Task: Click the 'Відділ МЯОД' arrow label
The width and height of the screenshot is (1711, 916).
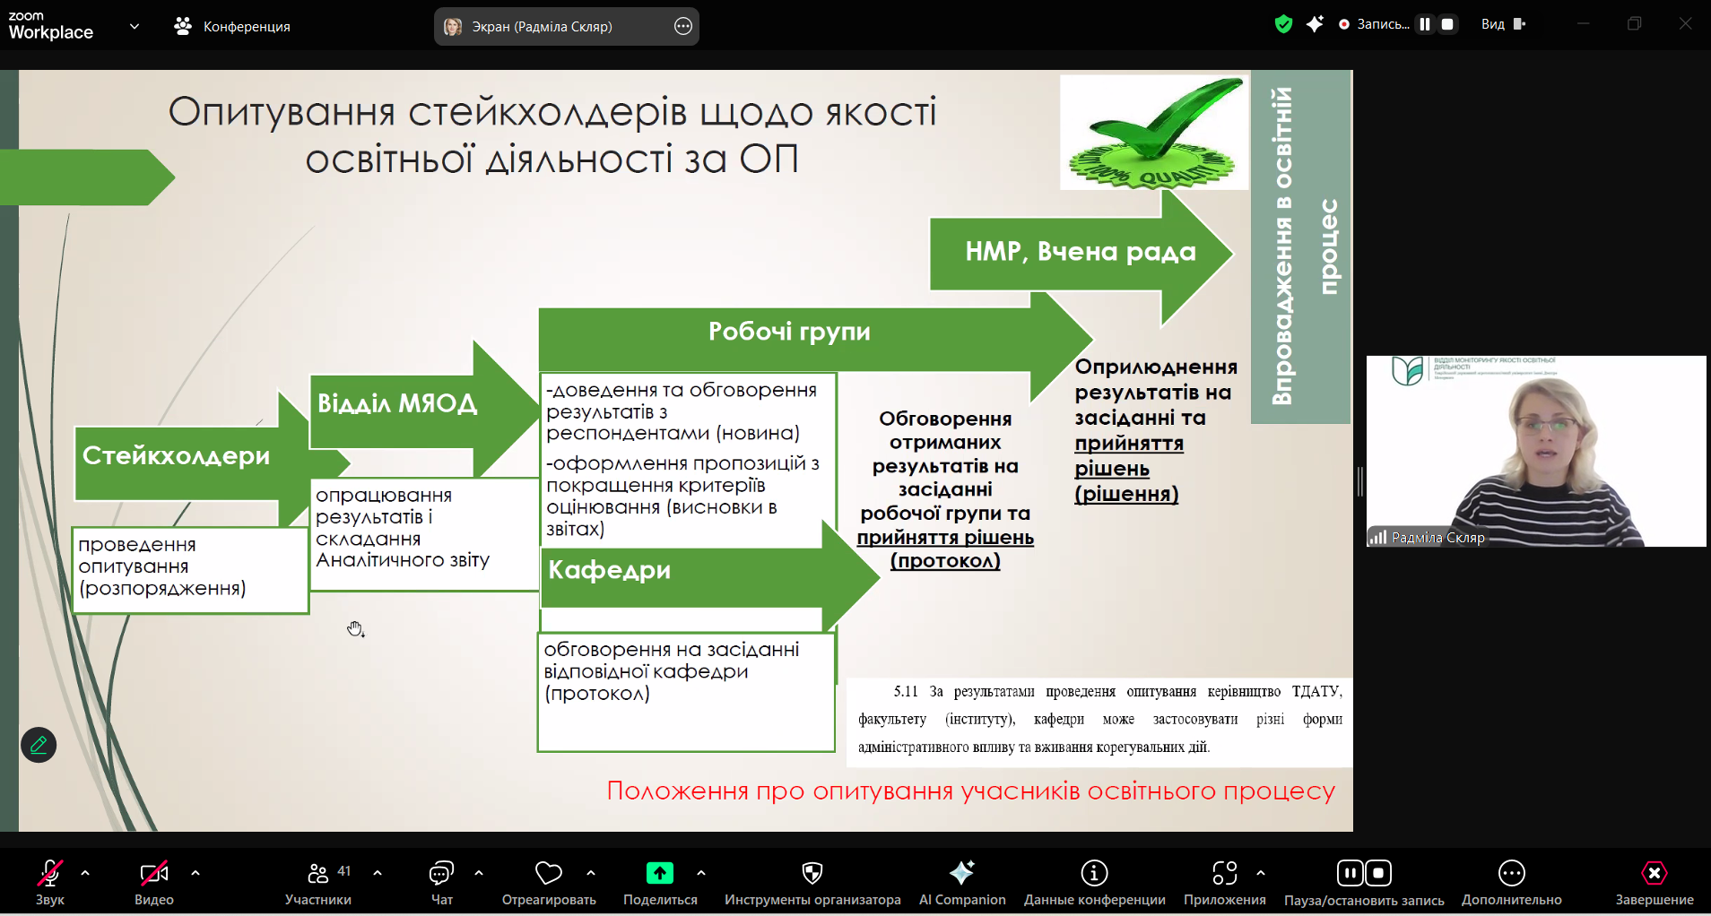Action: (397, 403)
